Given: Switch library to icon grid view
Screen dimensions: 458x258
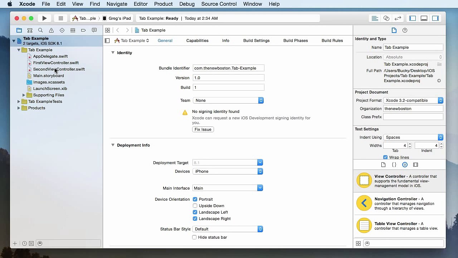Looking at the screenshot, I should click(358, 244).
